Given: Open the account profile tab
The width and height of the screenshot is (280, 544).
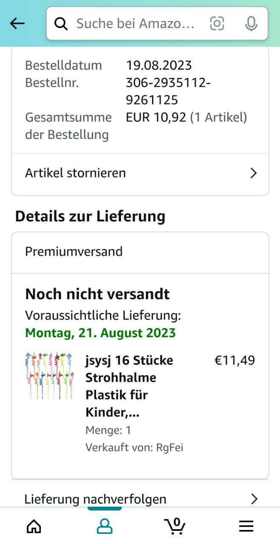Looking at the screenshot, I should tap(105, 526).
